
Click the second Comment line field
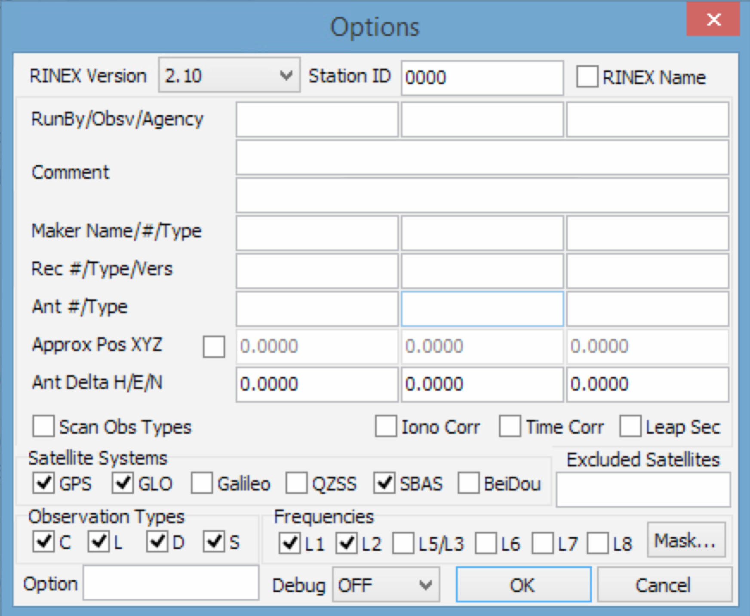[x=483, y=195]
